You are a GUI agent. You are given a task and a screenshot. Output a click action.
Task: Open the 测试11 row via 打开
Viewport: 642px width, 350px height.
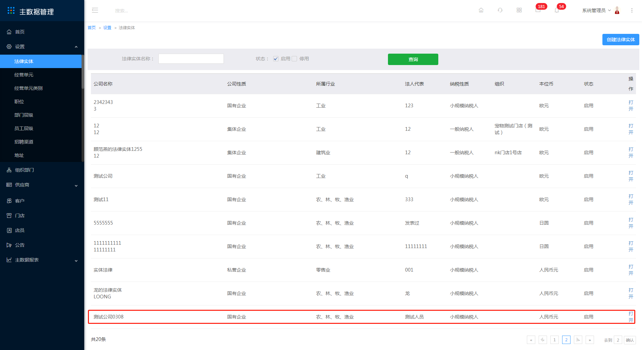pos(631,199)
